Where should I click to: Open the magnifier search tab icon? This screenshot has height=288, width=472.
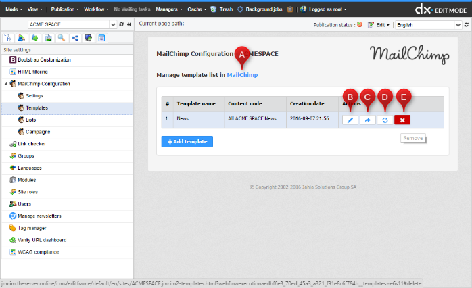pos(62,38)
